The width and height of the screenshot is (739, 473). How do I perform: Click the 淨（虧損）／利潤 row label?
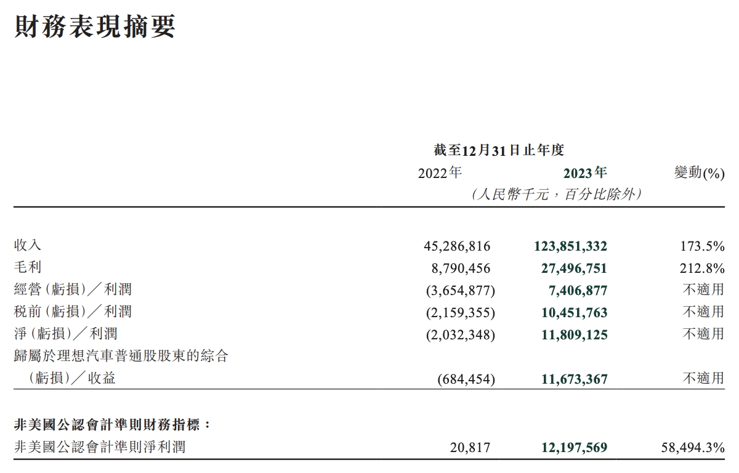(65, 334)
